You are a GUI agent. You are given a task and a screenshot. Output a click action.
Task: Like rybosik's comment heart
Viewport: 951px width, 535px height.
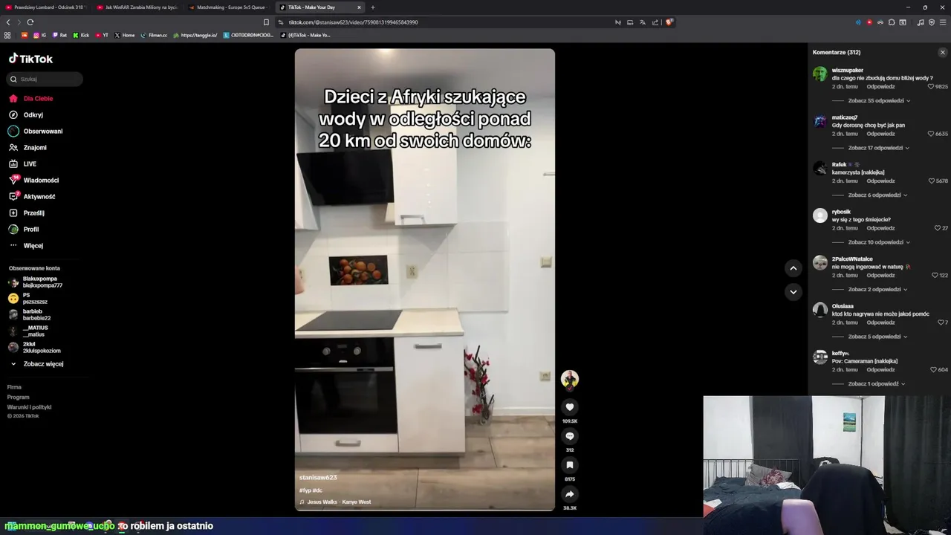pyautogui.click(x=937, y=228)
